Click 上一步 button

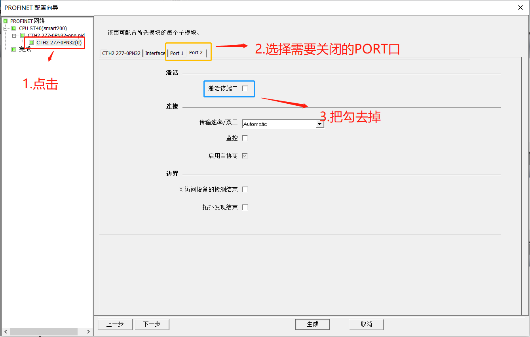(x=115, y=324)
